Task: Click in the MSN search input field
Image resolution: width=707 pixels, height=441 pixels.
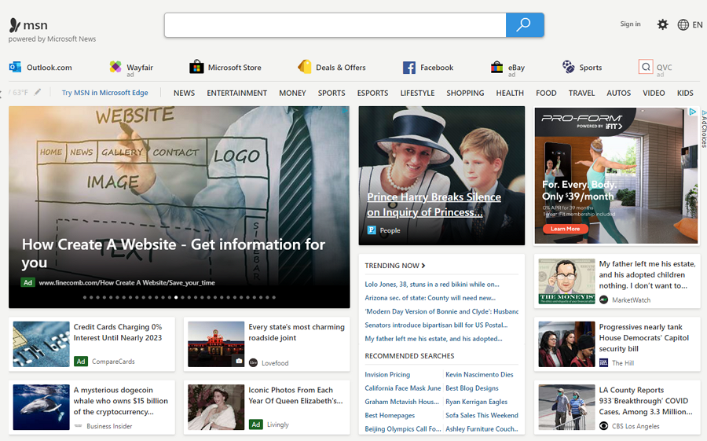Action: click(335, 25)
